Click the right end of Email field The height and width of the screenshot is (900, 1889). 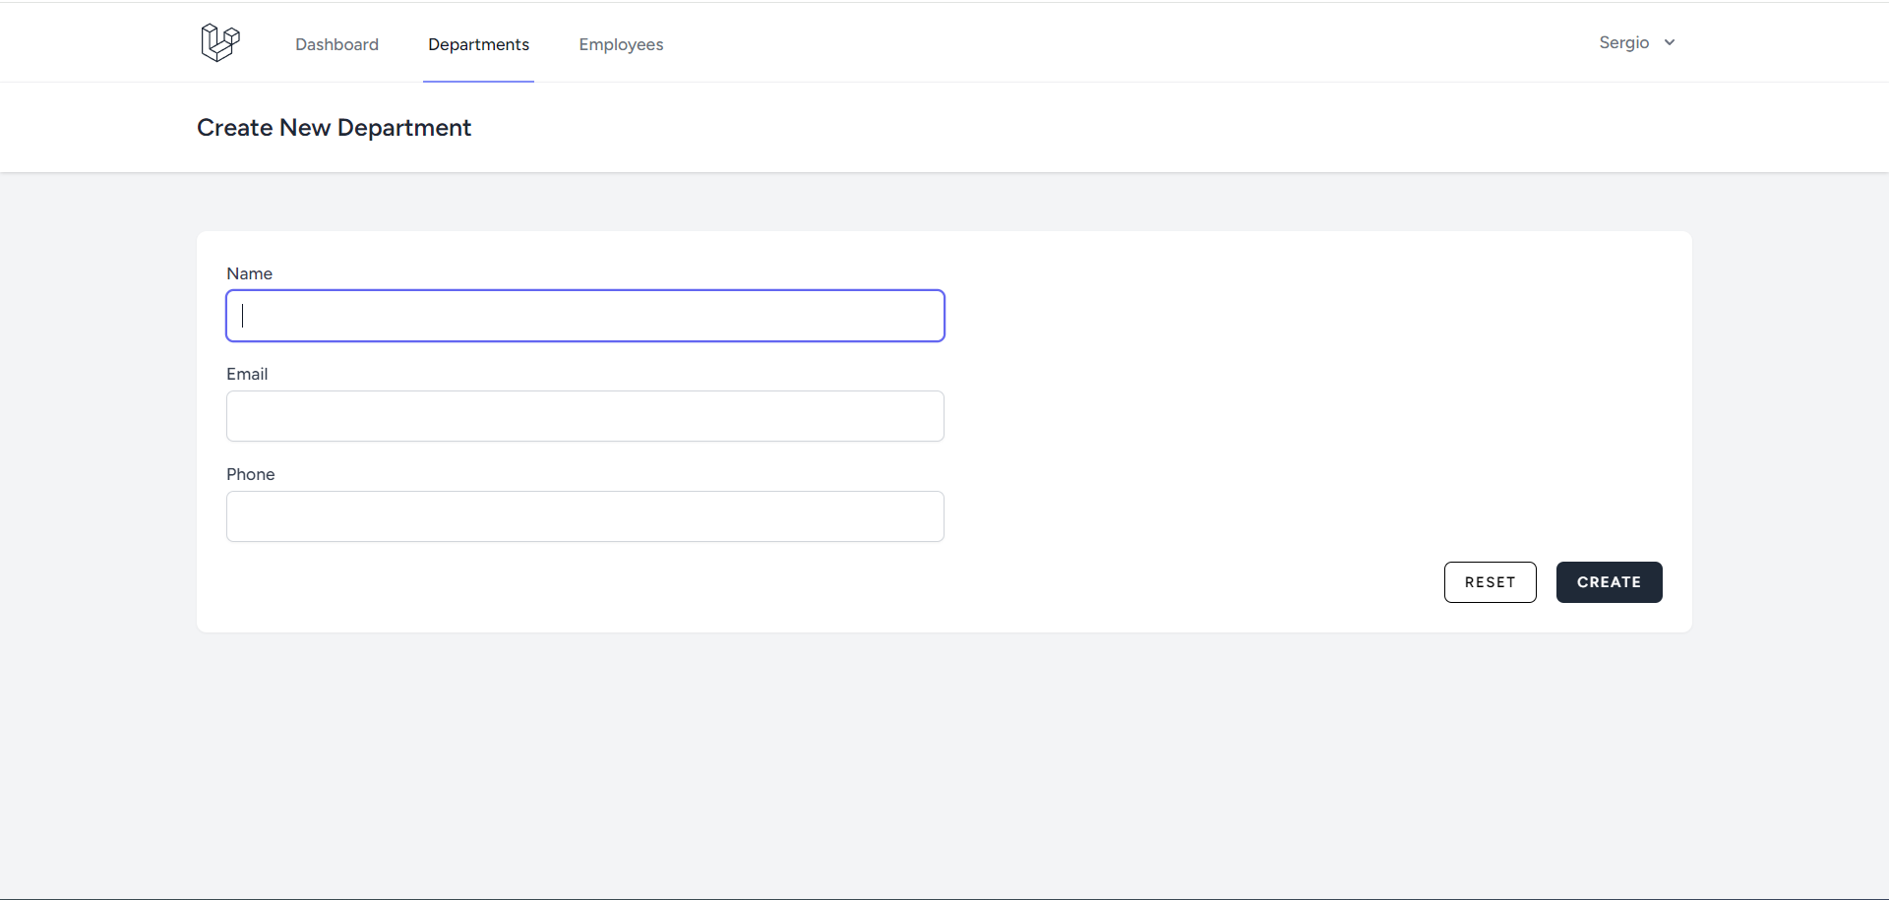(x=925, y=416)
